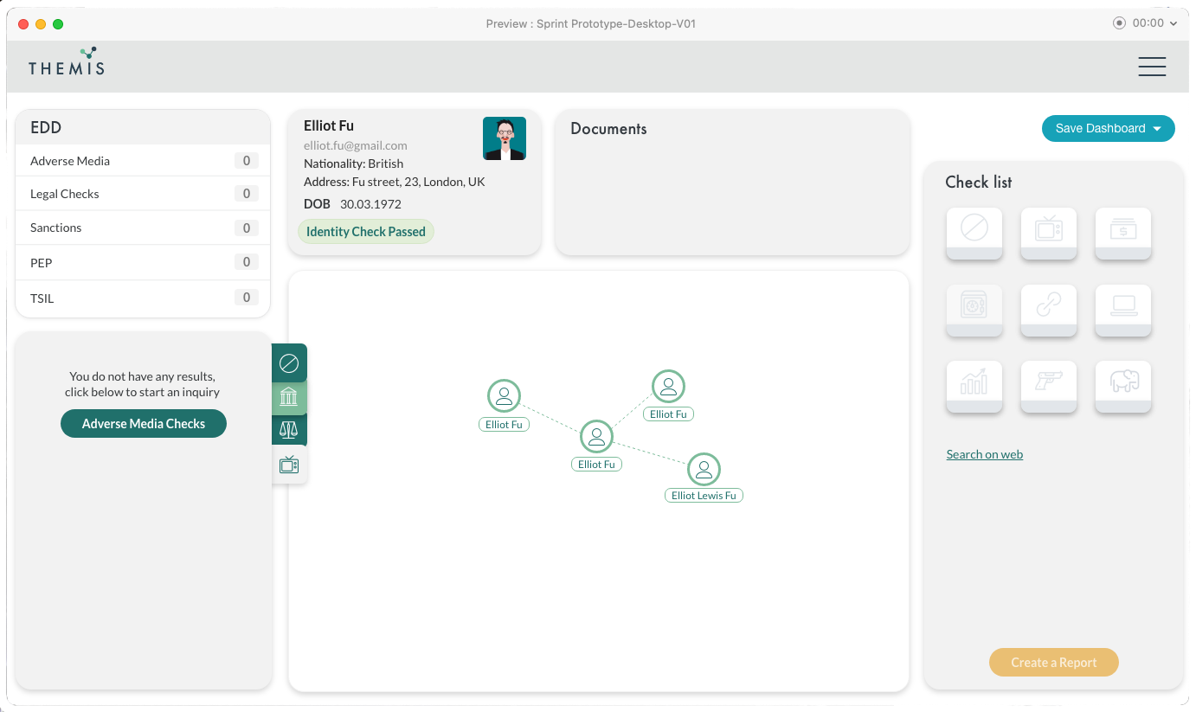The image size is (1196, 712).
Task: Open the Save Dashboard dropdown
Action: click(x=1108, y=128)
